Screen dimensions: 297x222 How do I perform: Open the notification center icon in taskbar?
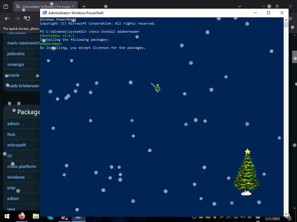pyautogui.click(x=289, y=219)
